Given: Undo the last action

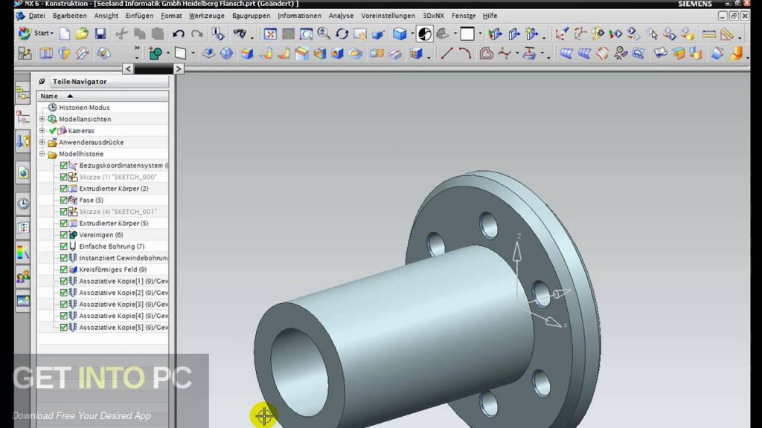Looking at the screenshot, I should click(179, 33).
